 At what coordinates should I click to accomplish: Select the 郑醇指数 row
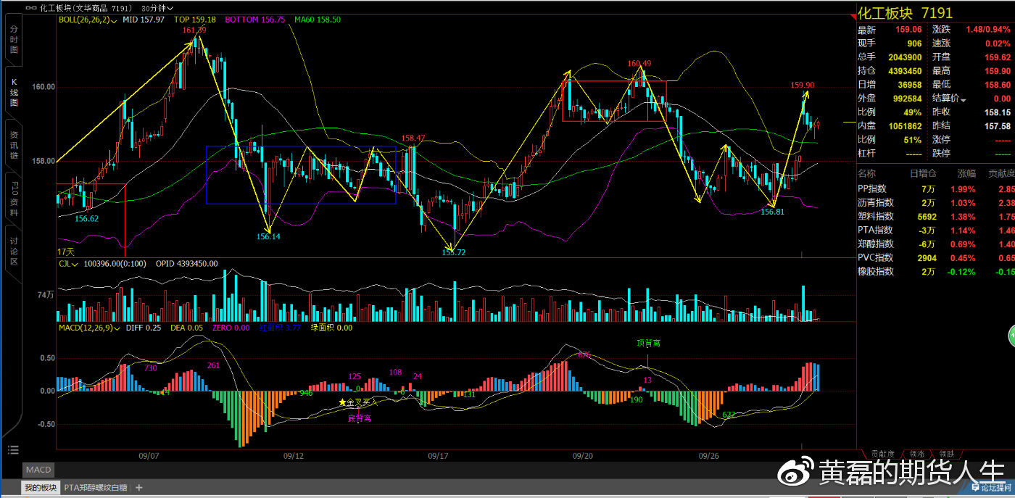[x=935, y=244]
